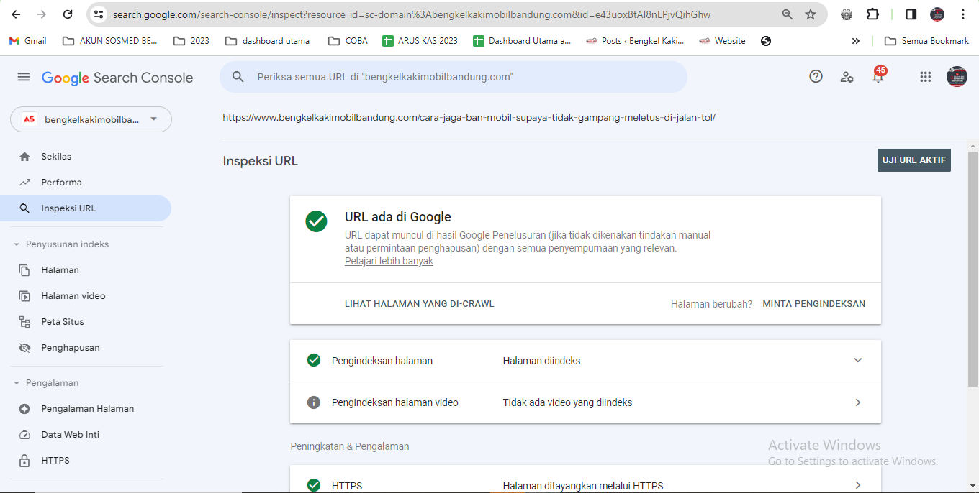Open COBA bookmark folder

click(x=348, y=41)
